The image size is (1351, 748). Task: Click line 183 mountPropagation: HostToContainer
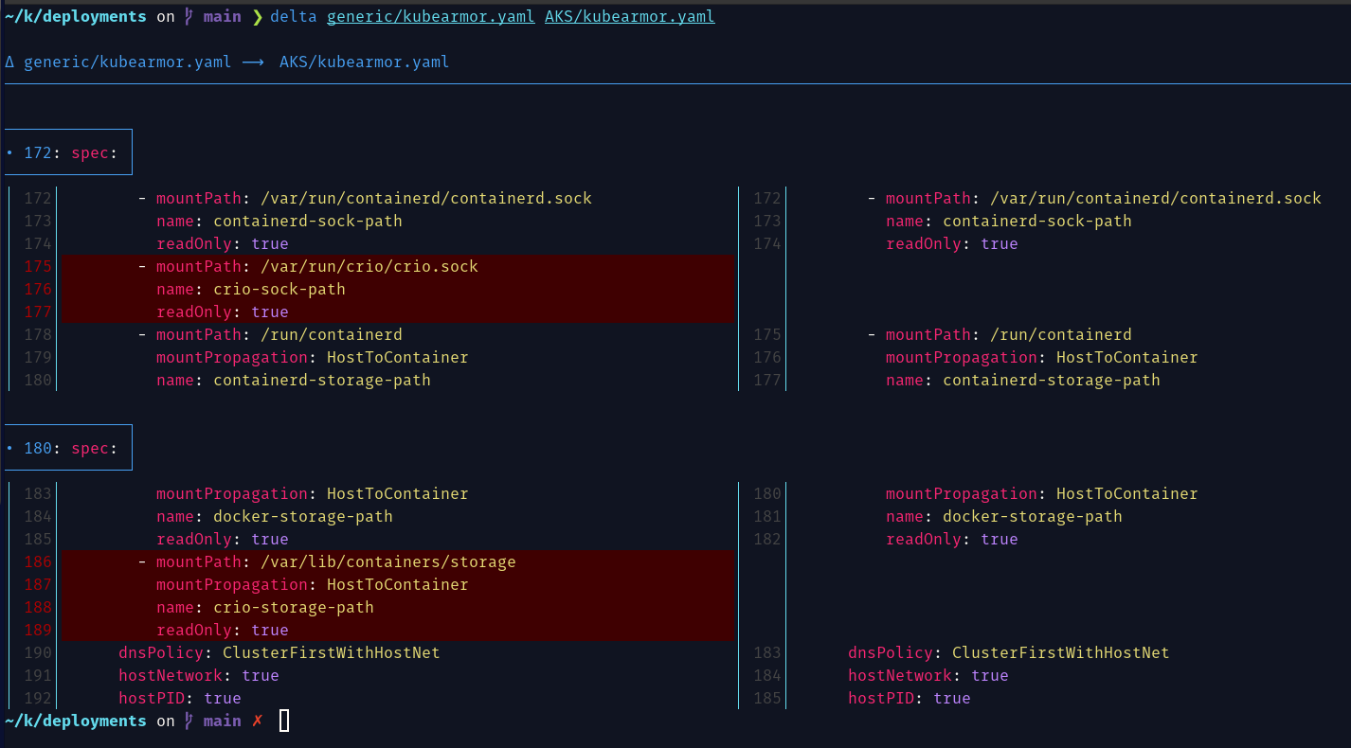click(x=313, y=494)
